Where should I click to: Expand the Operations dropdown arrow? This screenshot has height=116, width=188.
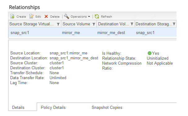point(89,16)
